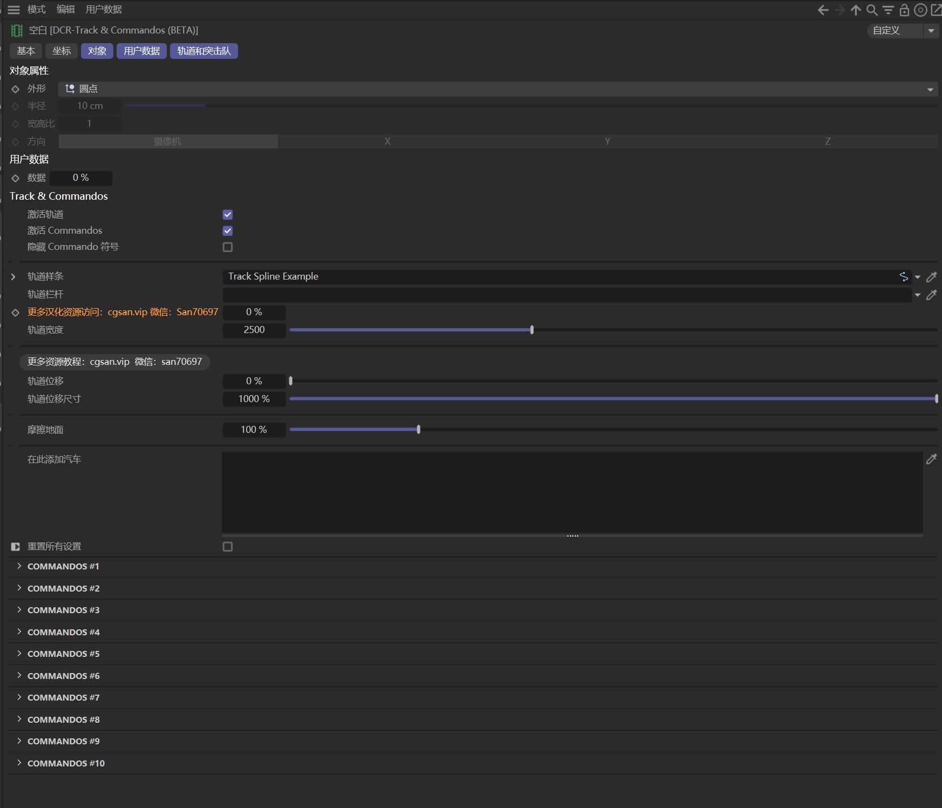This screenshot has width=942, height=808.
Task: Click the 轨道和突击队 tab button
Action: (x=204, y=51)
